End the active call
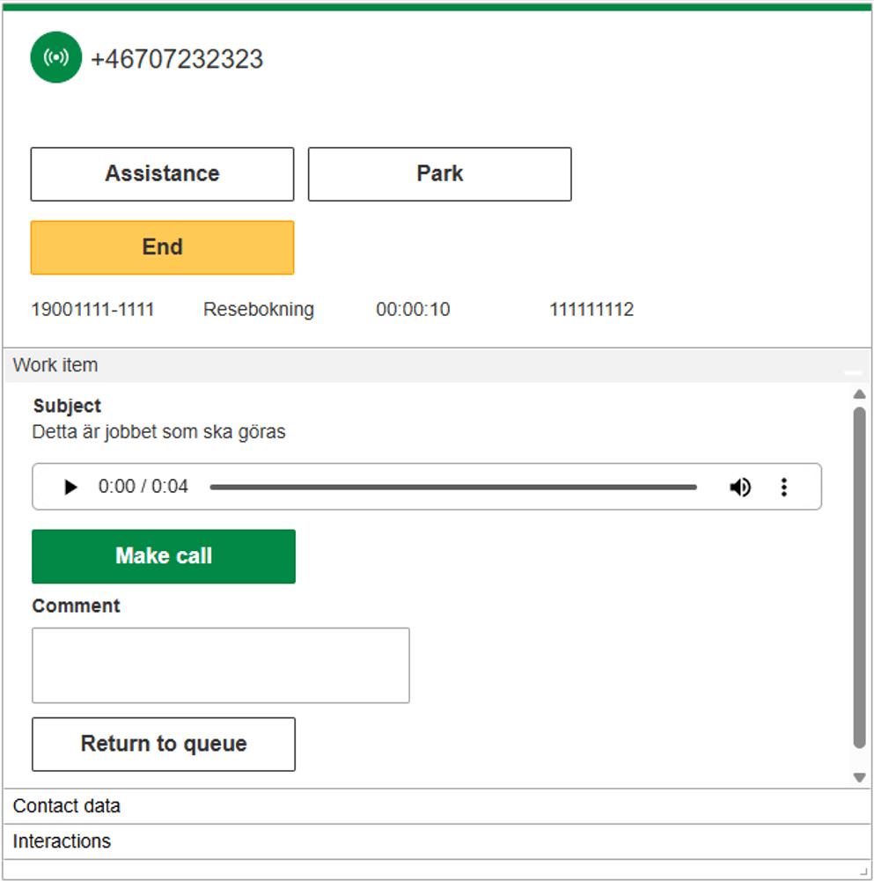 tap(162, 247)
